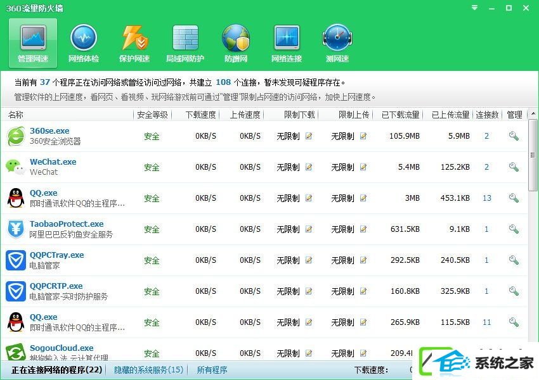The width and height of the screenshot is (539, 380).
Task: Switch to 隐藏的系统服务(15) tab
Action: point(148,370)
